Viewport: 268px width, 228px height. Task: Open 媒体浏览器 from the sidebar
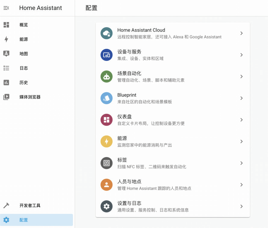pyautogui.click(x=30, y=97)
